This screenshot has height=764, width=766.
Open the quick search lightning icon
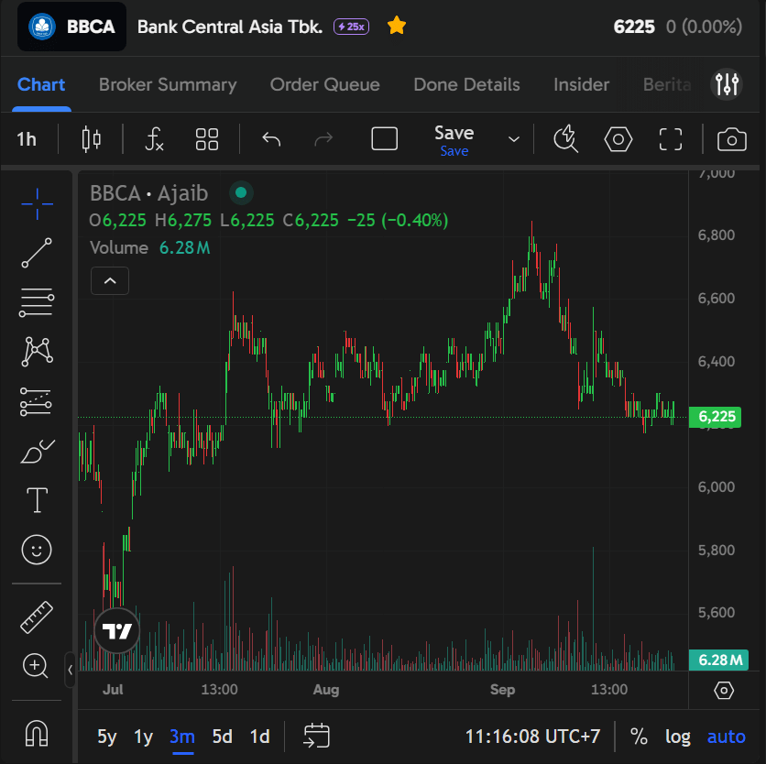click(565, 139)
